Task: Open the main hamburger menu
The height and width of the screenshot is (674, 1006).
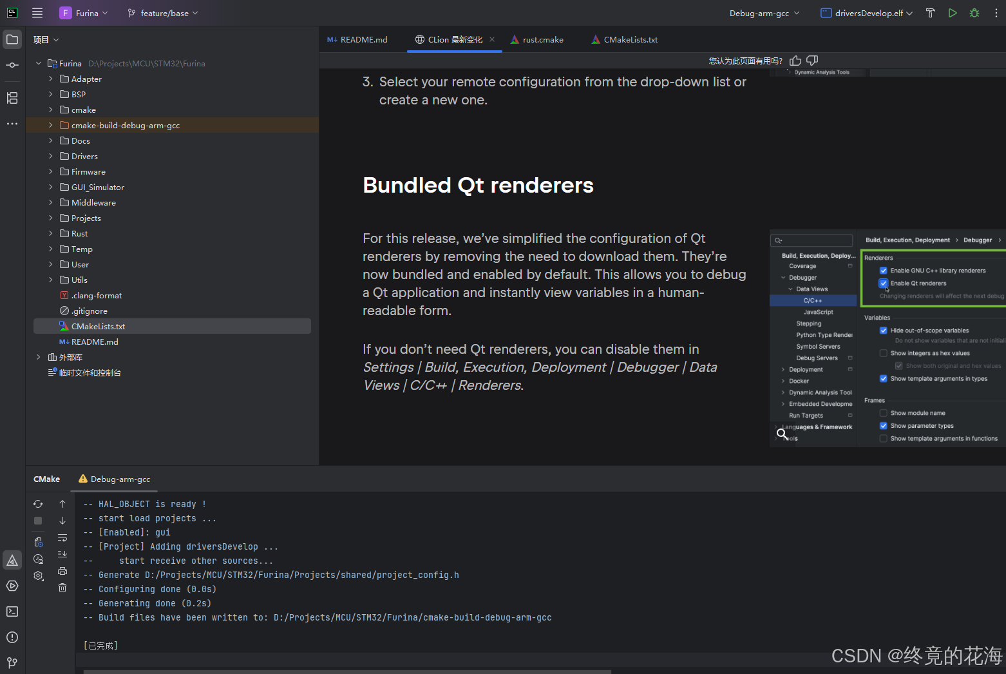Action: [37, 13]
